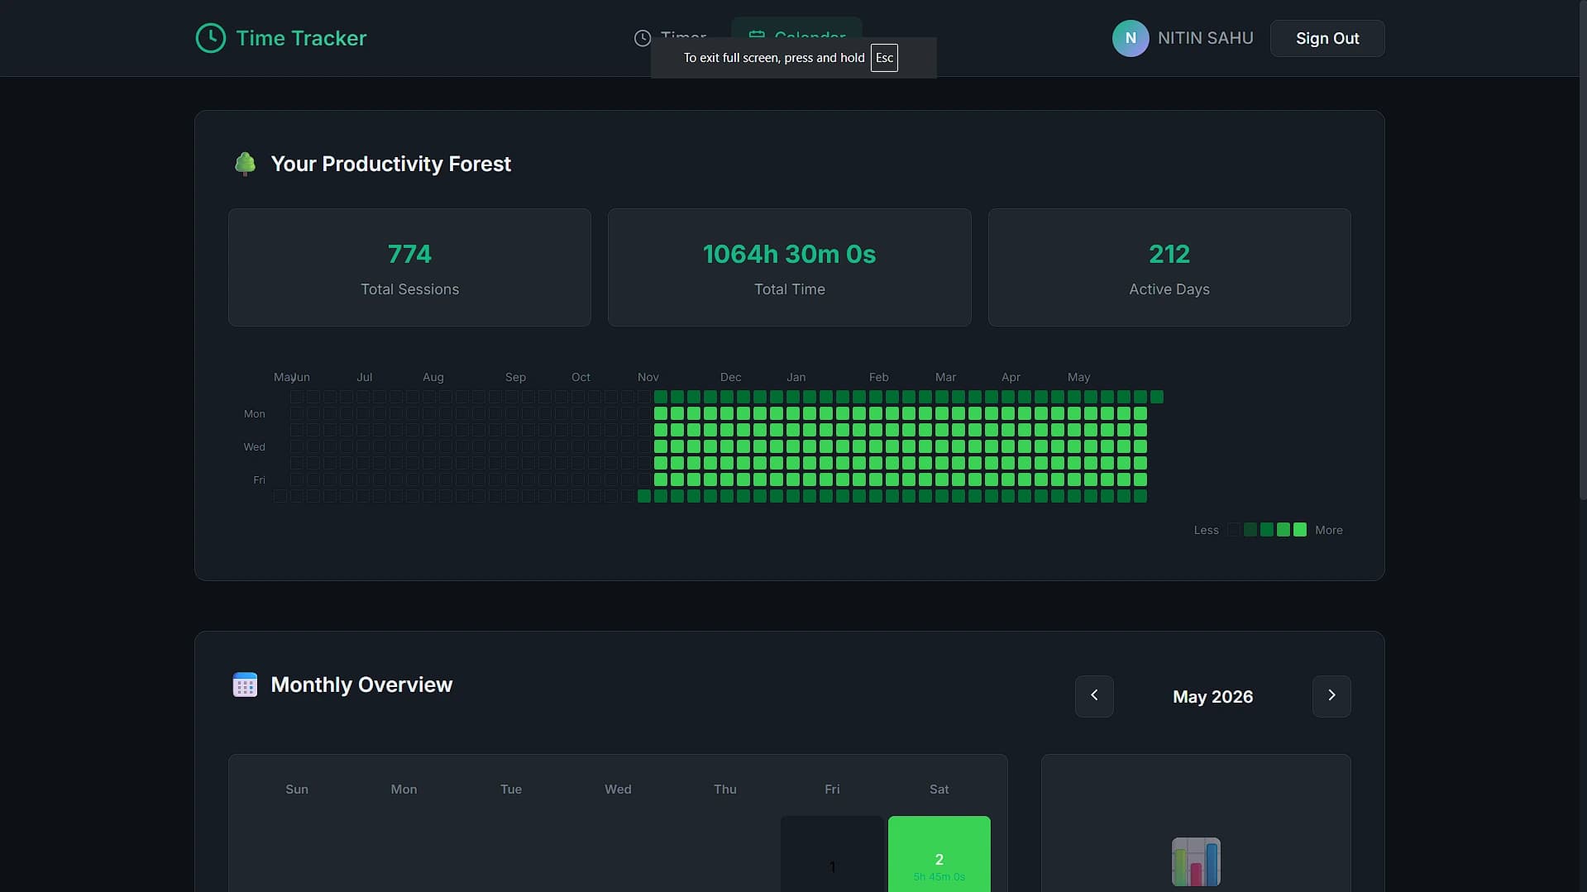Click the Time Tracker clock logo
Screen dimensions: 1587x892
pos(210,38)
